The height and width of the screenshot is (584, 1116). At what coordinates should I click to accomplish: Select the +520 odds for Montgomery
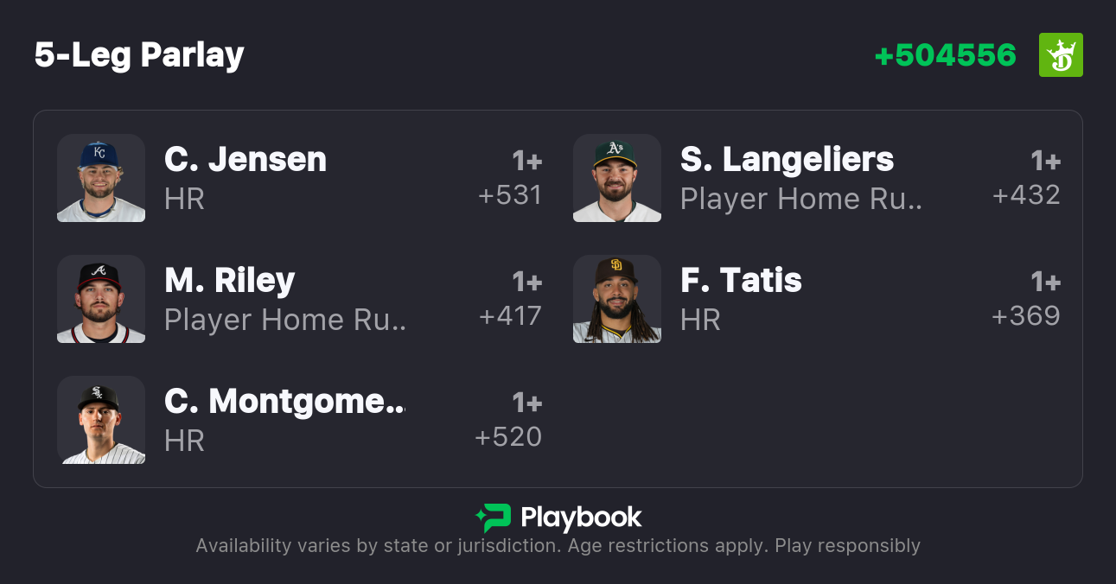(x=508, y=437)
